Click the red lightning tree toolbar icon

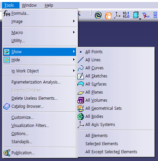click(x=146, y=15)
